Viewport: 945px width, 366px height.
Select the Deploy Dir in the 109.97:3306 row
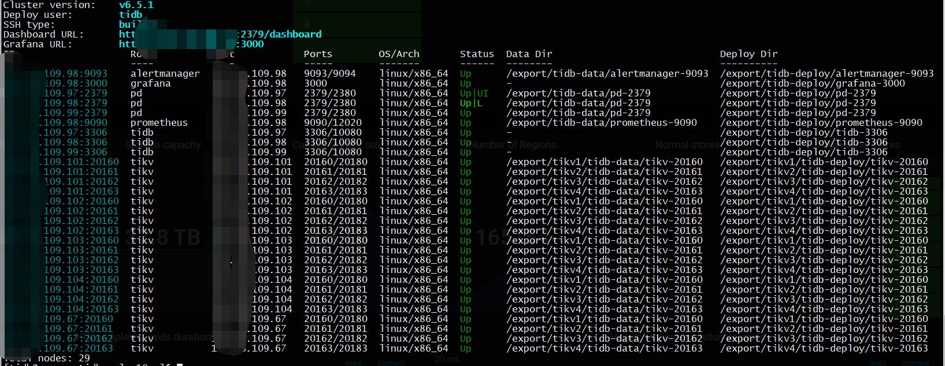803,132
